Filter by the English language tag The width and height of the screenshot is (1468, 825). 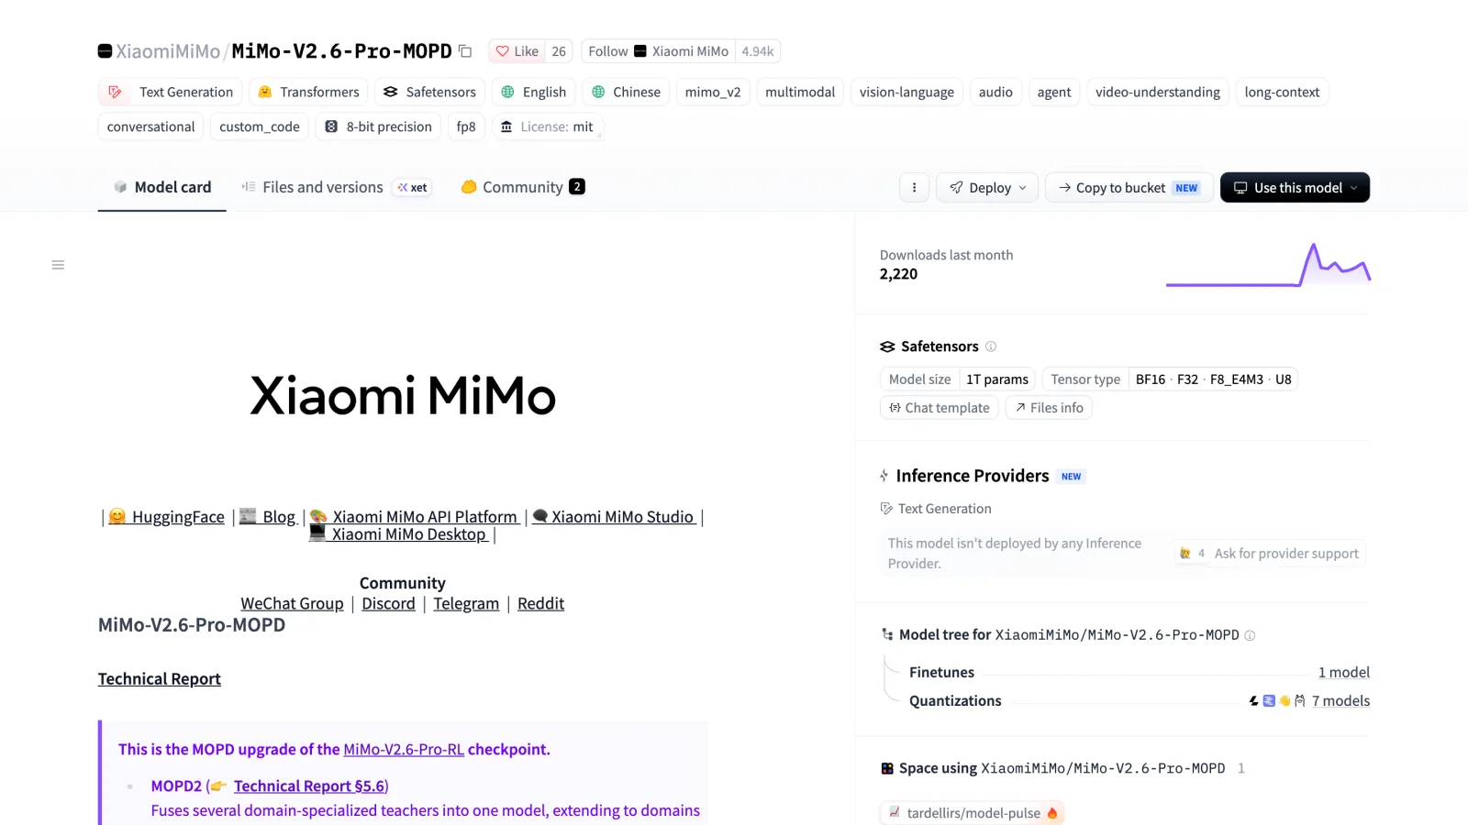533,92
